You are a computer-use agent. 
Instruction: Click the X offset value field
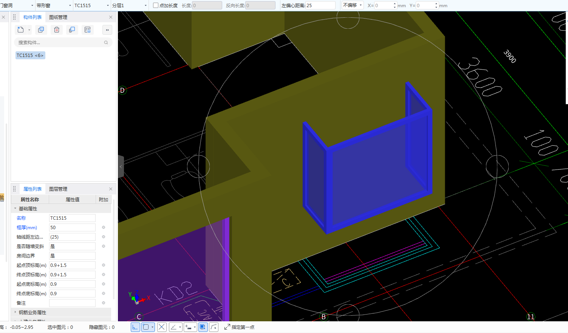point(383,6)
